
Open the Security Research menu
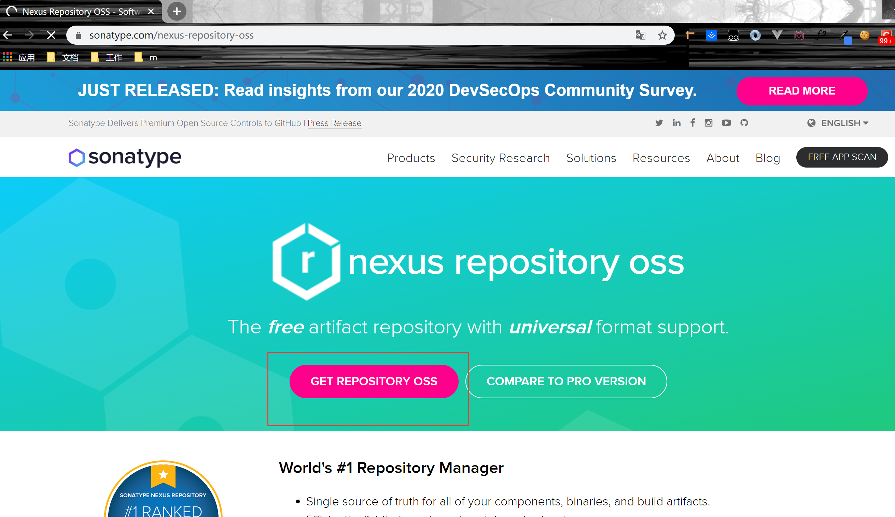[500, 158]
